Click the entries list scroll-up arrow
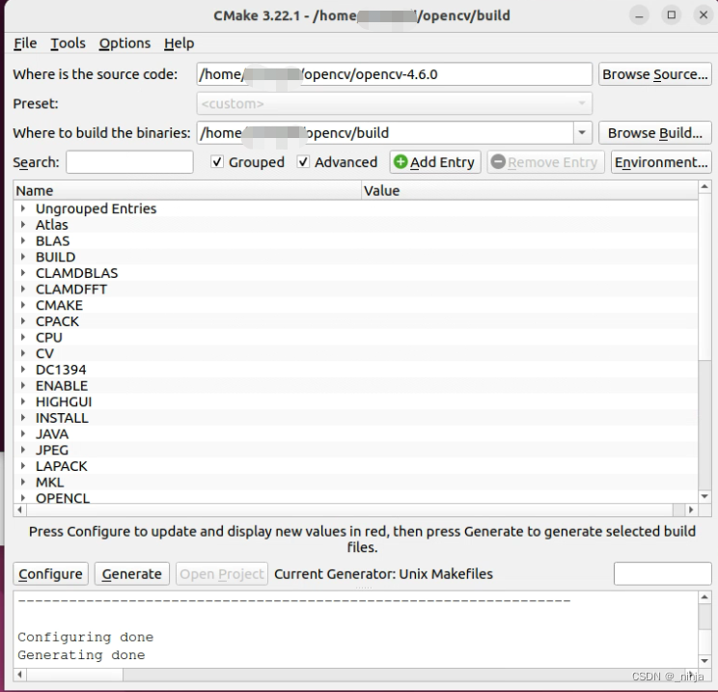The image size is (718, 692). [x=704, y=186]
